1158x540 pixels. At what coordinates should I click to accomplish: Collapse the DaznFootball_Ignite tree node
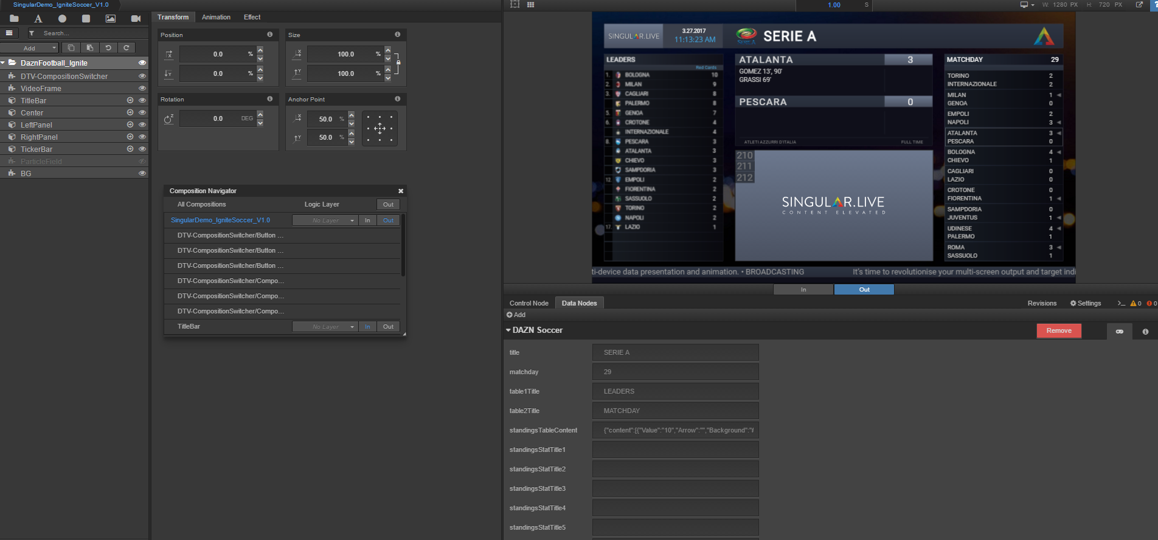(3, 63)
